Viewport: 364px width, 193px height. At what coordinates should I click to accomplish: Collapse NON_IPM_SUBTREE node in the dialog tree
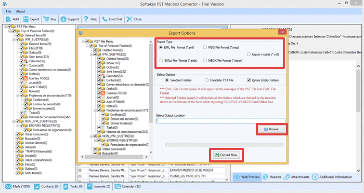(91, 136)
